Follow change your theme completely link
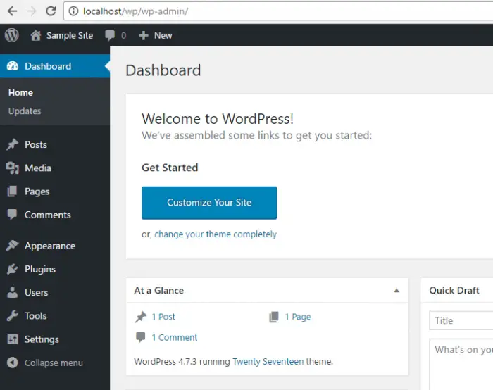 (216, 234)
